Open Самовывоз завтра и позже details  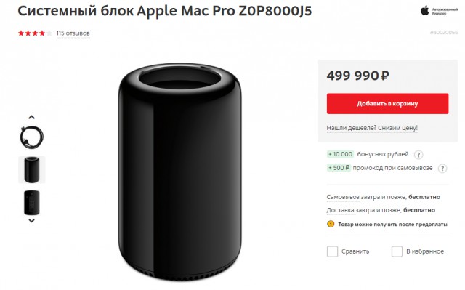tap(366, 197)
